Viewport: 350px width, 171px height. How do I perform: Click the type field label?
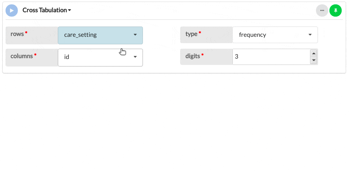pos(191,34)
